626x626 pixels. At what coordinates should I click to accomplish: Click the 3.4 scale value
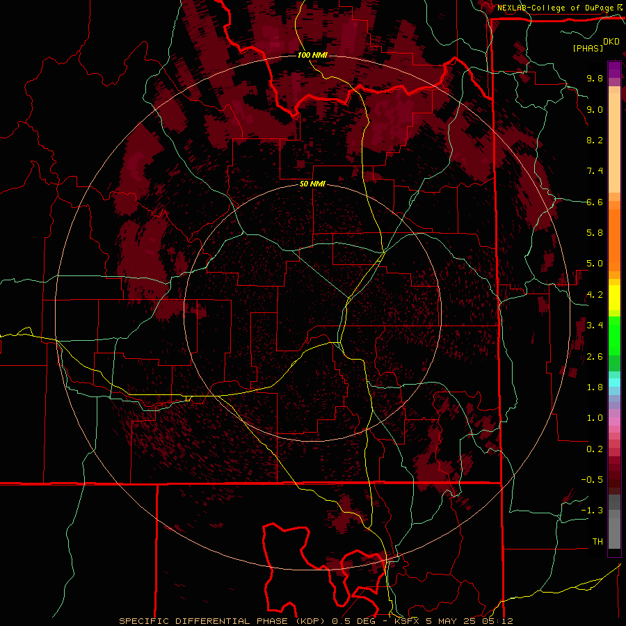click(595, 326)
